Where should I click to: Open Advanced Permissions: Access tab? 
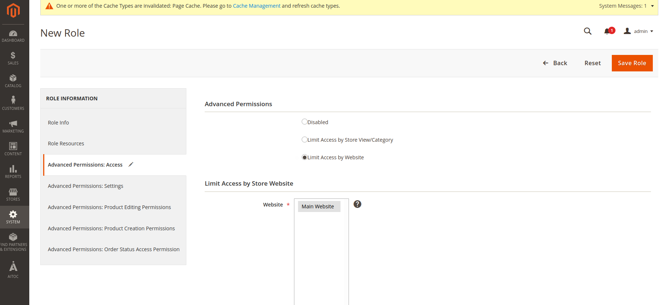tap(115, 165)
